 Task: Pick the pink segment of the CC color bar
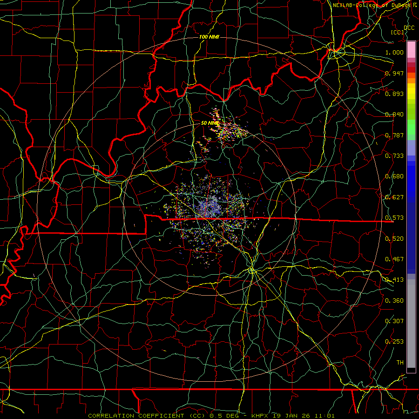(x=411, y=49)
